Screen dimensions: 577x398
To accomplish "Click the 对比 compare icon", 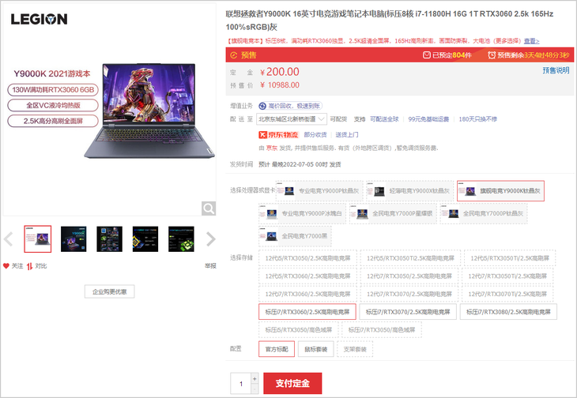I will [x=29, y=266].
